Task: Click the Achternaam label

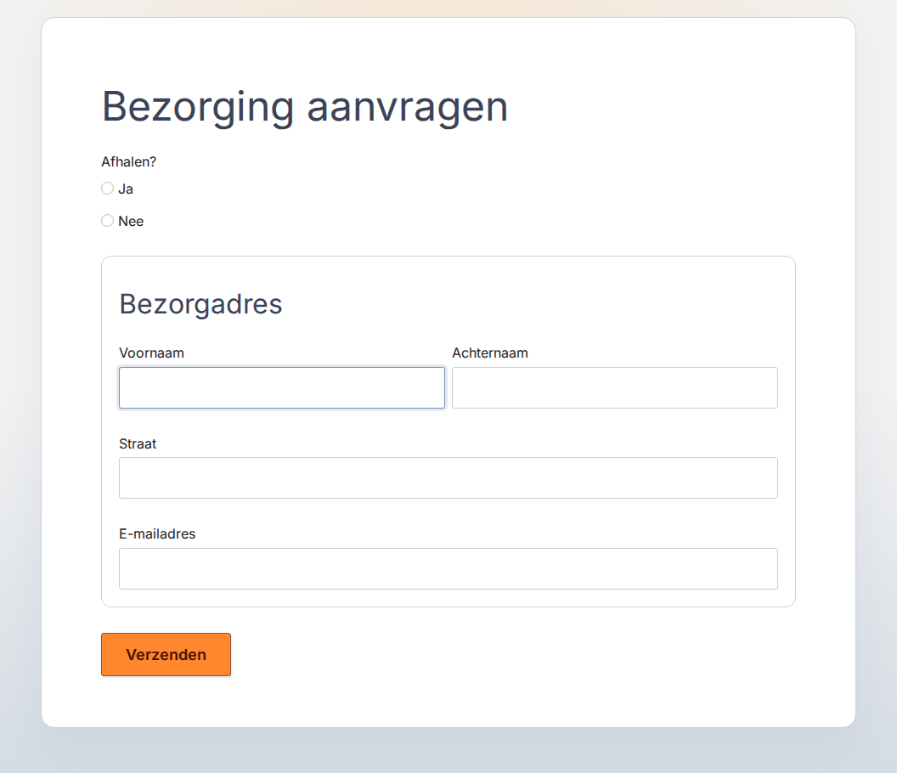Action: coord(490,353)
